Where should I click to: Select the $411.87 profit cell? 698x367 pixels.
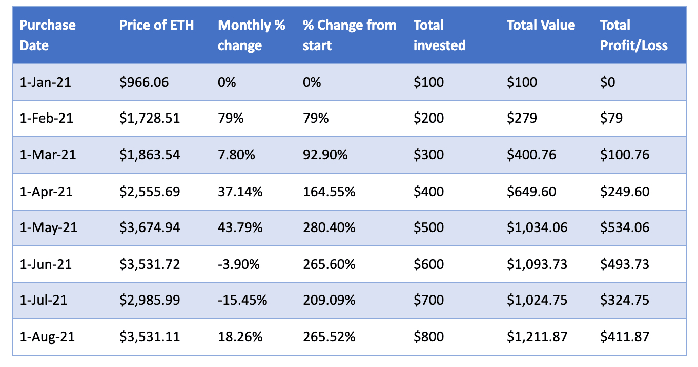pyautogui.click(x=624, y=337)
